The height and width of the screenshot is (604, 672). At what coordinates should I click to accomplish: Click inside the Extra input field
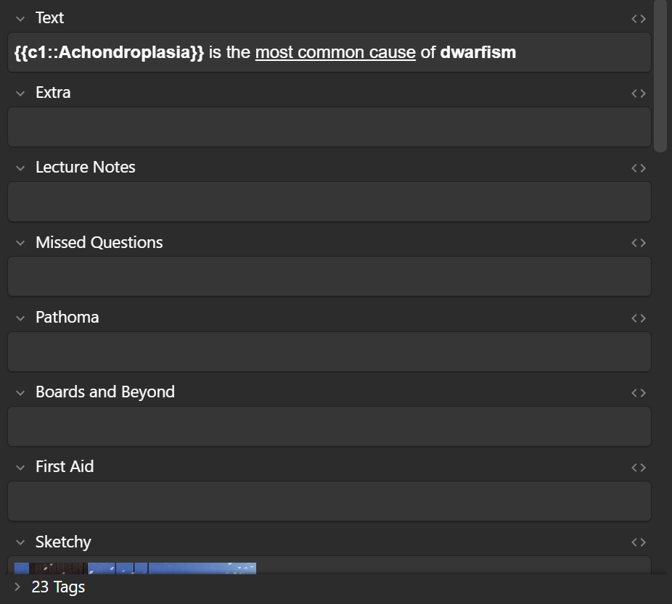(329, 127)
